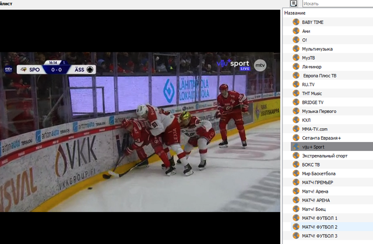Select the МАТЧ! ФУТБОЛ 1 channel name
Image resolution: width=373 pixels, height=244 pixels.
point(319,218)
